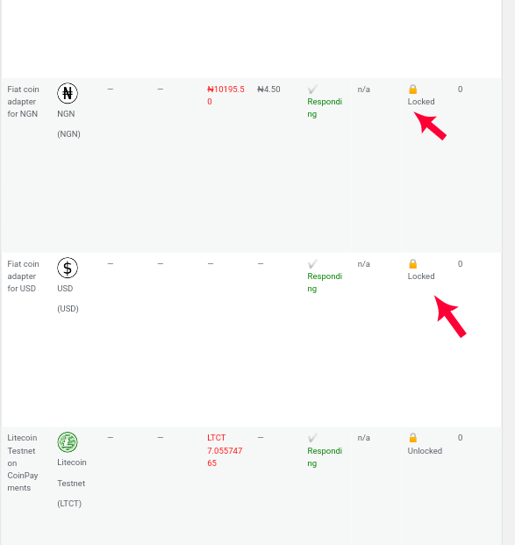Open Litecoin Testnet on CoinPayments adapter
515x545 pixels.
pos(23,463)
